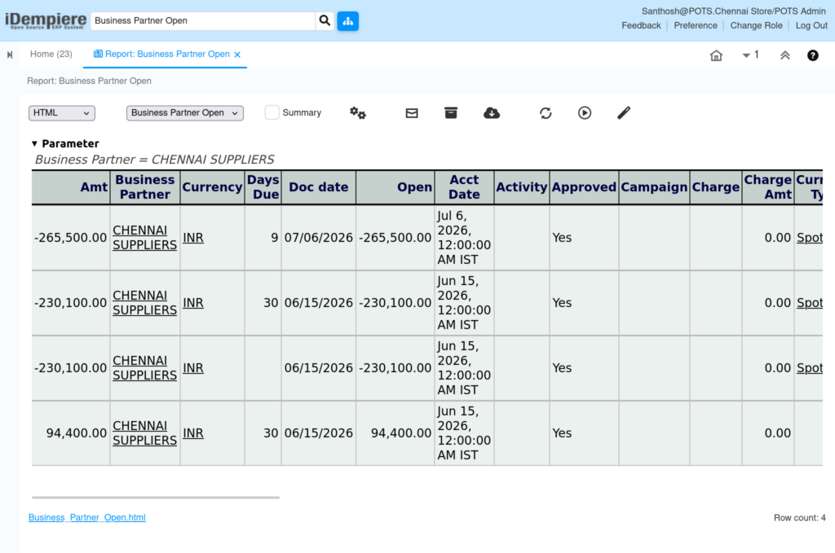The width and height of the screenshot is (835, 553).
Task: Open the help question mark icon
Action: pyautogui.click(x=813, y=55)
